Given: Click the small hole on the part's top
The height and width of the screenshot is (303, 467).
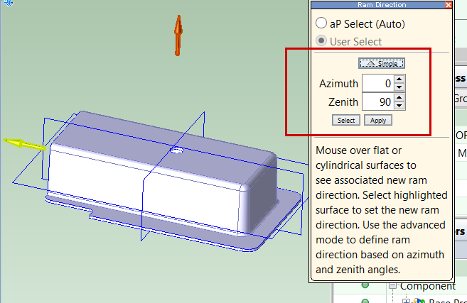Looking at the screenshot, I should click(178, 150).
